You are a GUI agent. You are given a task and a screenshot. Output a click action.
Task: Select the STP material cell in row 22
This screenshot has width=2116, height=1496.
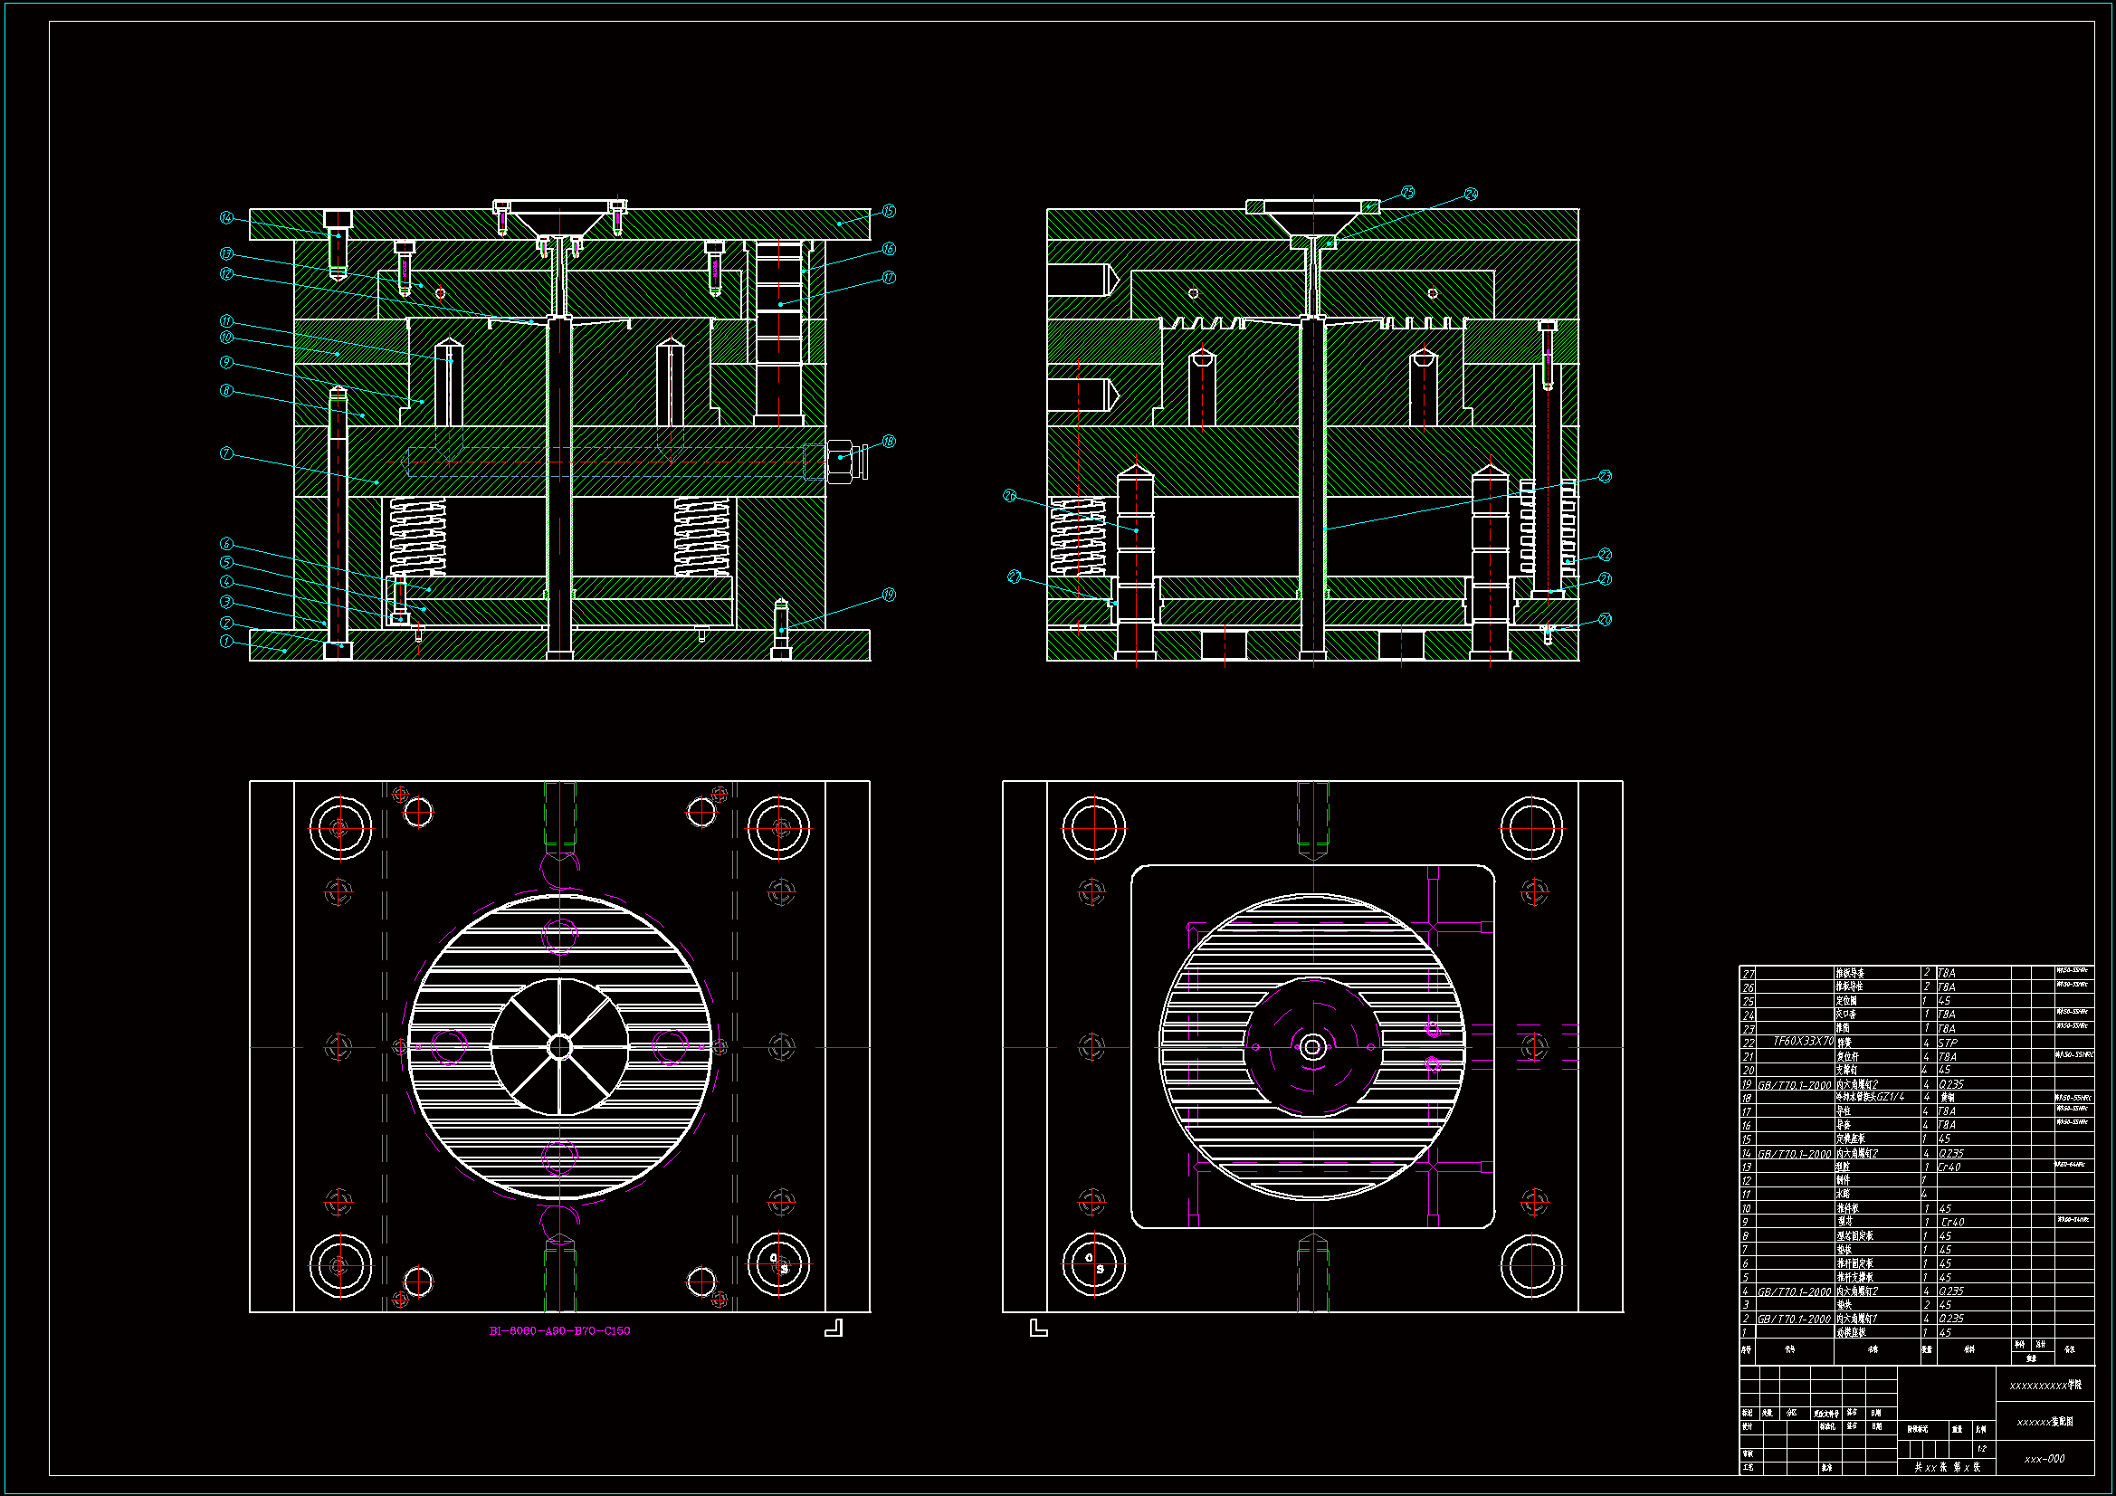pos(1948,1043)
